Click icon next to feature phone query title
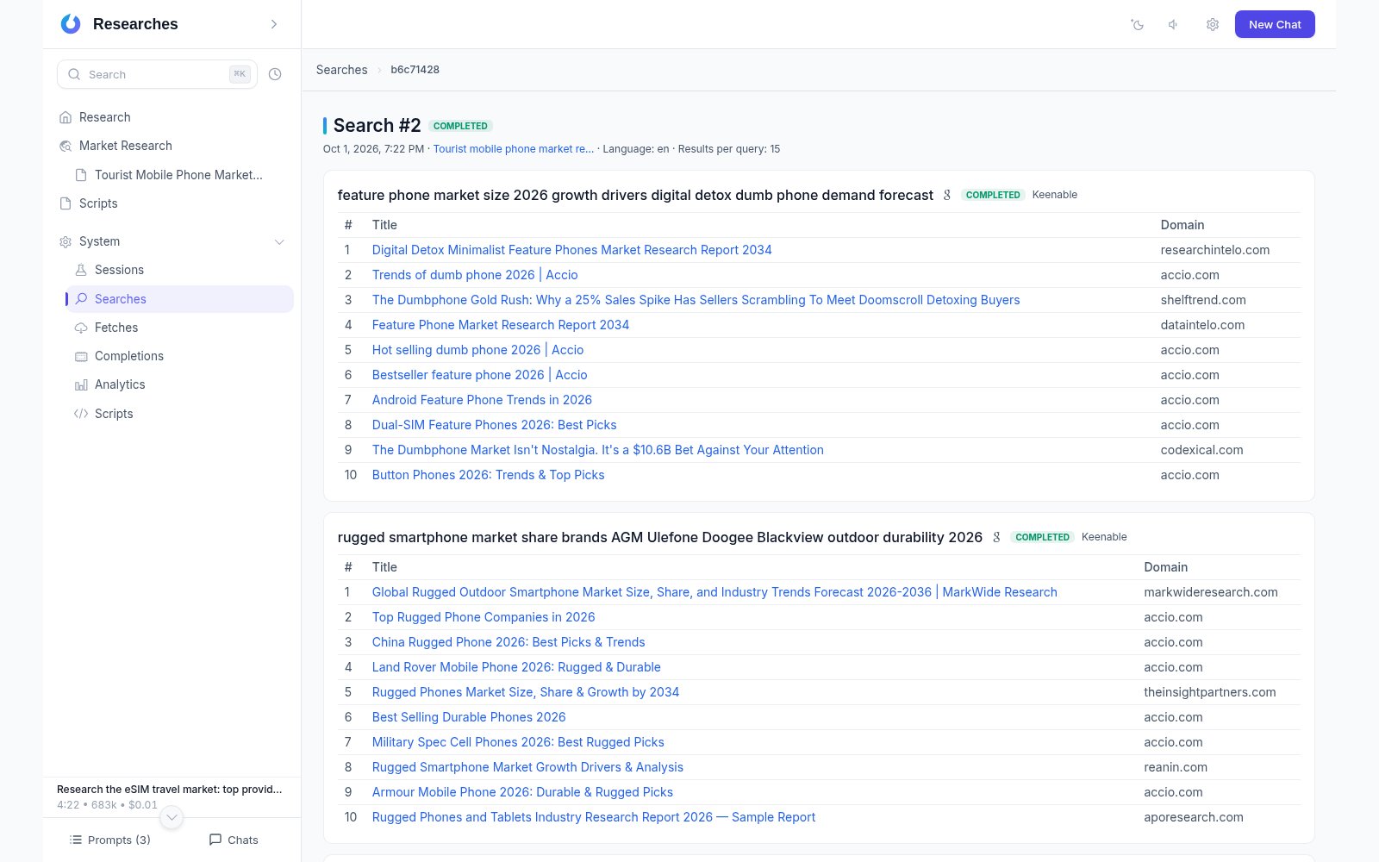This screenshot has height=862, width=1379. pyautogui.click(x=947, y=195)
